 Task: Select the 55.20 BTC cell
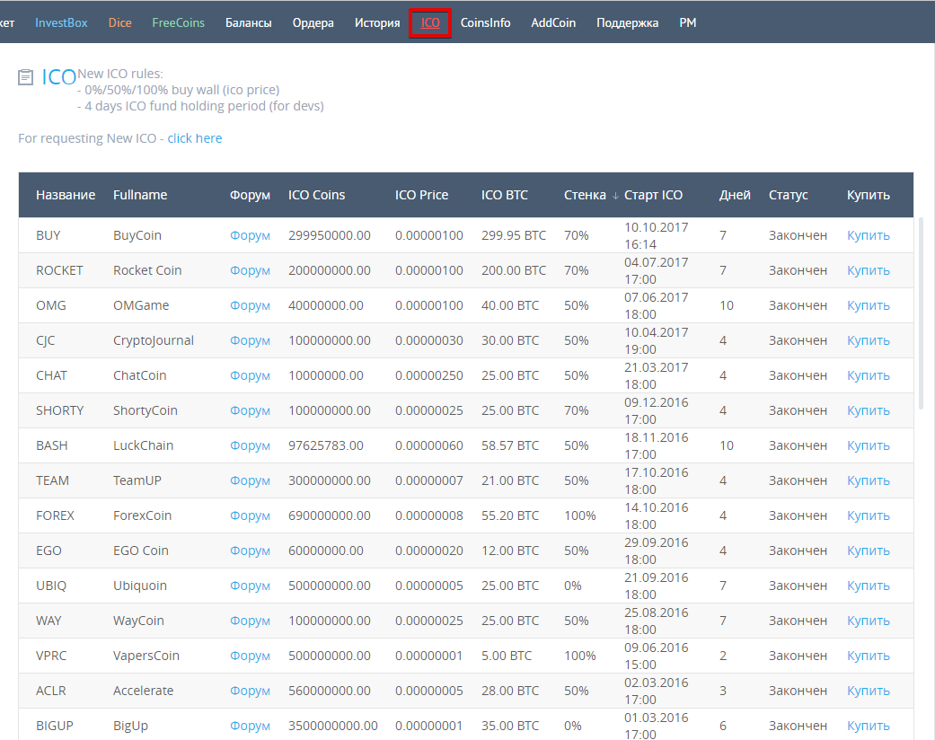[x=510, y=515]
